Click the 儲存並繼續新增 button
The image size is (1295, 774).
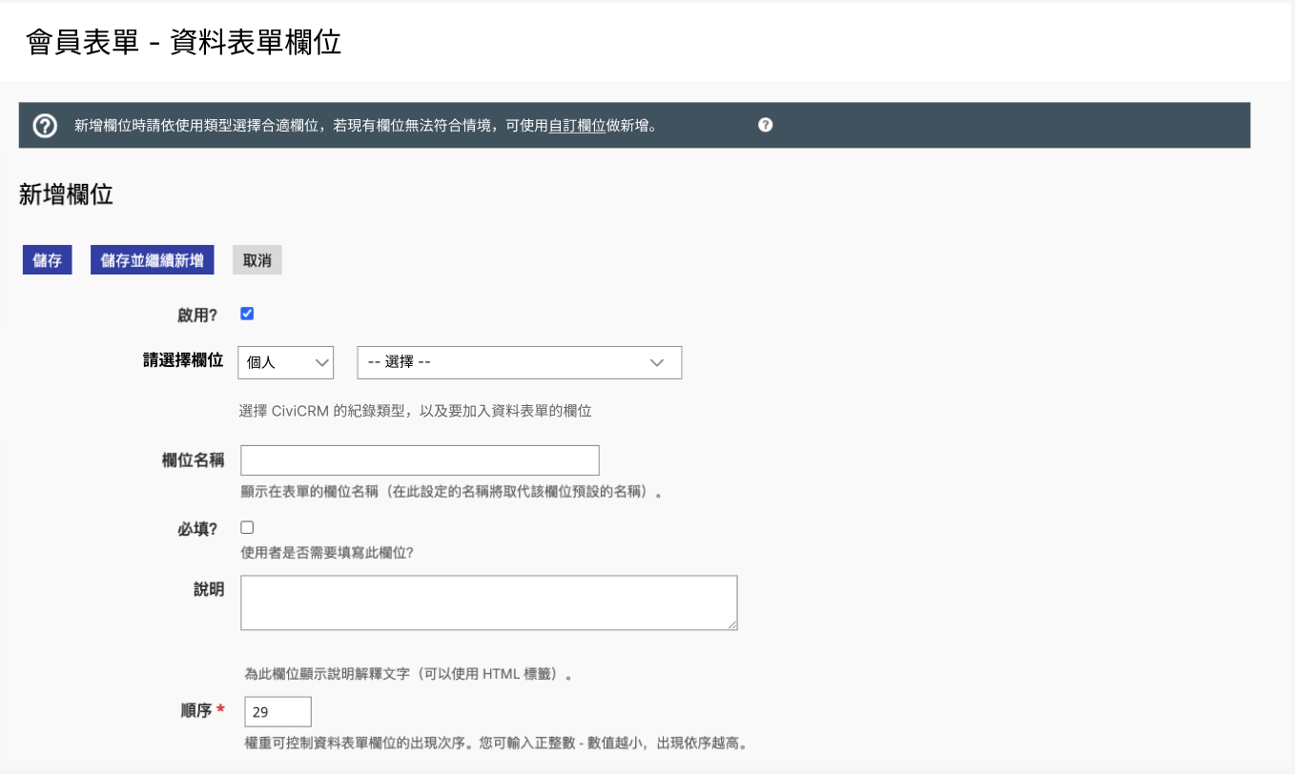pyautogui.click(x=152, y=258)
